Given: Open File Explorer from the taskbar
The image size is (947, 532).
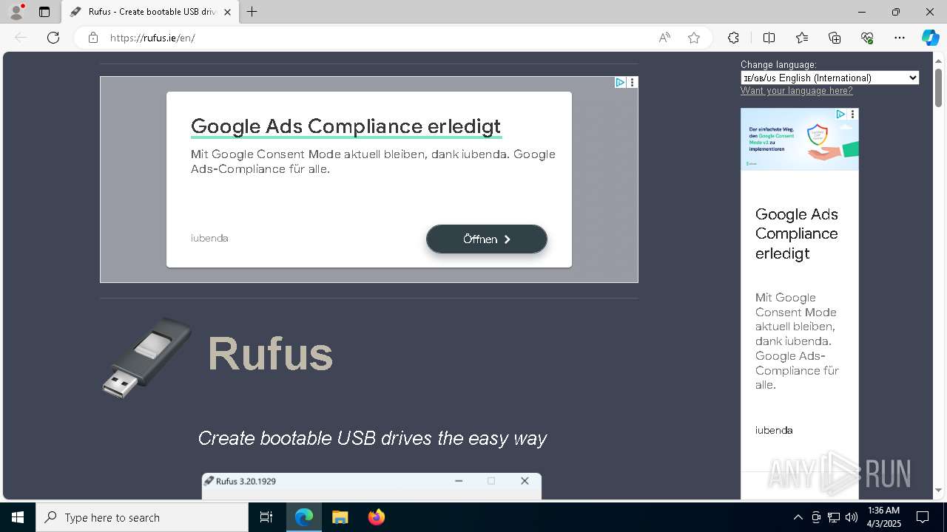Looking at the screenshot, I should pos(340,517).
